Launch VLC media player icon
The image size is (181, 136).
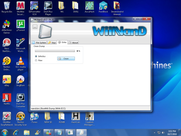21,64
